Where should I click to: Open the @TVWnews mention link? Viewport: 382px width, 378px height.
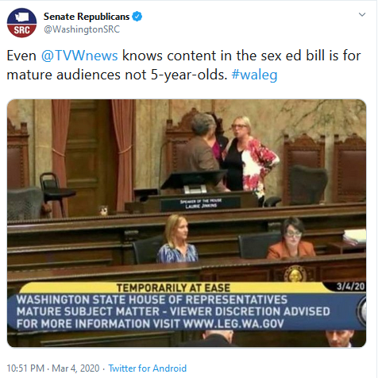click(x=79, y=56)
